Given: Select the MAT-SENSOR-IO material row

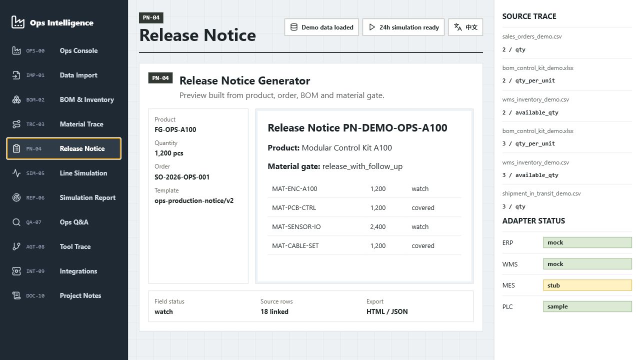Looking at the screenshot, I should 364,226.
